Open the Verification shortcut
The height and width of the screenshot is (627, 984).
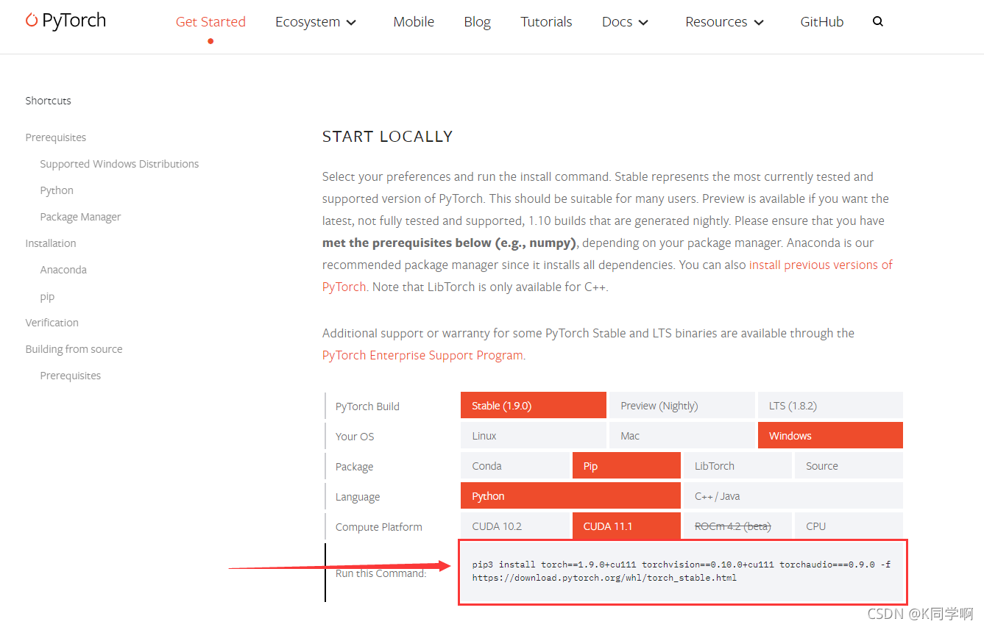tap(52, 323)
